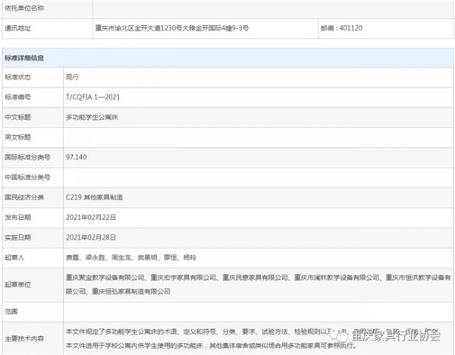Select the 通讯地址 label

(x=17, y=28)
